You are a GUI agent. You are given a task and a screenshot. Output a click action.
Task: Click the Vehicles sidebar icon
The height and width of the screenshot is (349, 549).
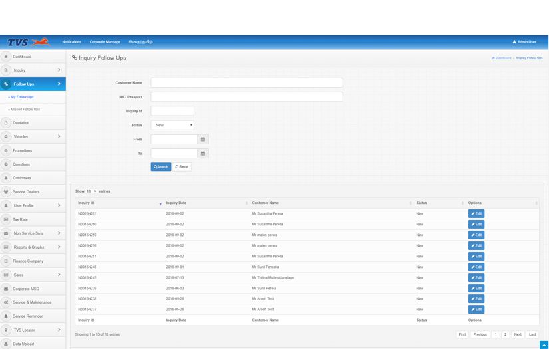click(x=6, y=136)
